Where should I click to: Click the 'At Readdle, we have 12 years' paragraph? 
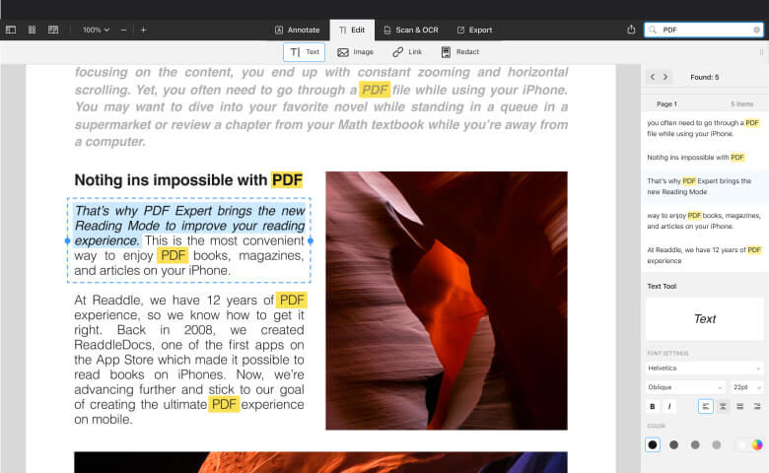coord(189,360)
